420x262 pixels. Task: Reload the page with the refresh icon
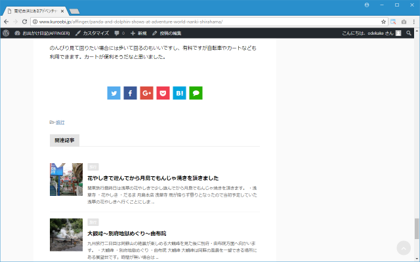[24, 22]
